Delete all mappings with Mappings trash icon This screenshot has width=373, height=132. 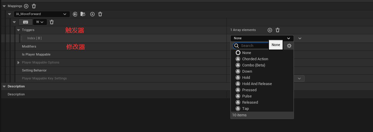point(34,6)
